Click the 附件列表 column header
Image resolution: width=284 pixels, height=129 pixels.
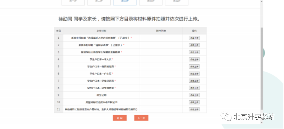(x=161, y=31)
